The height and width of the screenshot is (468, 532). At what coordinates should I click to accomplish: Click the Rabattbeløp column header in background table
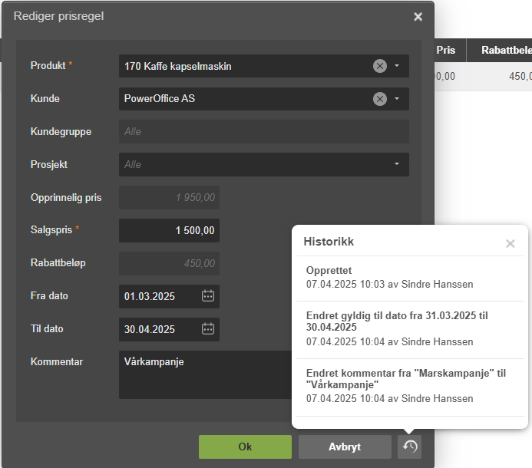[500, 50]
